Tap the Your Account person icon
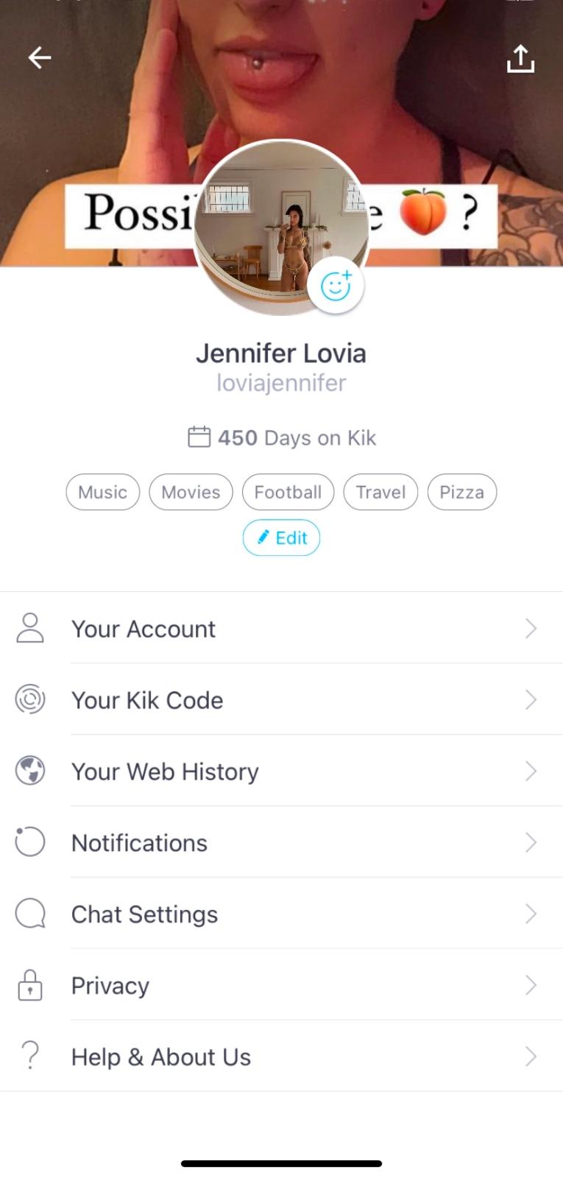 tap(30, 628)
